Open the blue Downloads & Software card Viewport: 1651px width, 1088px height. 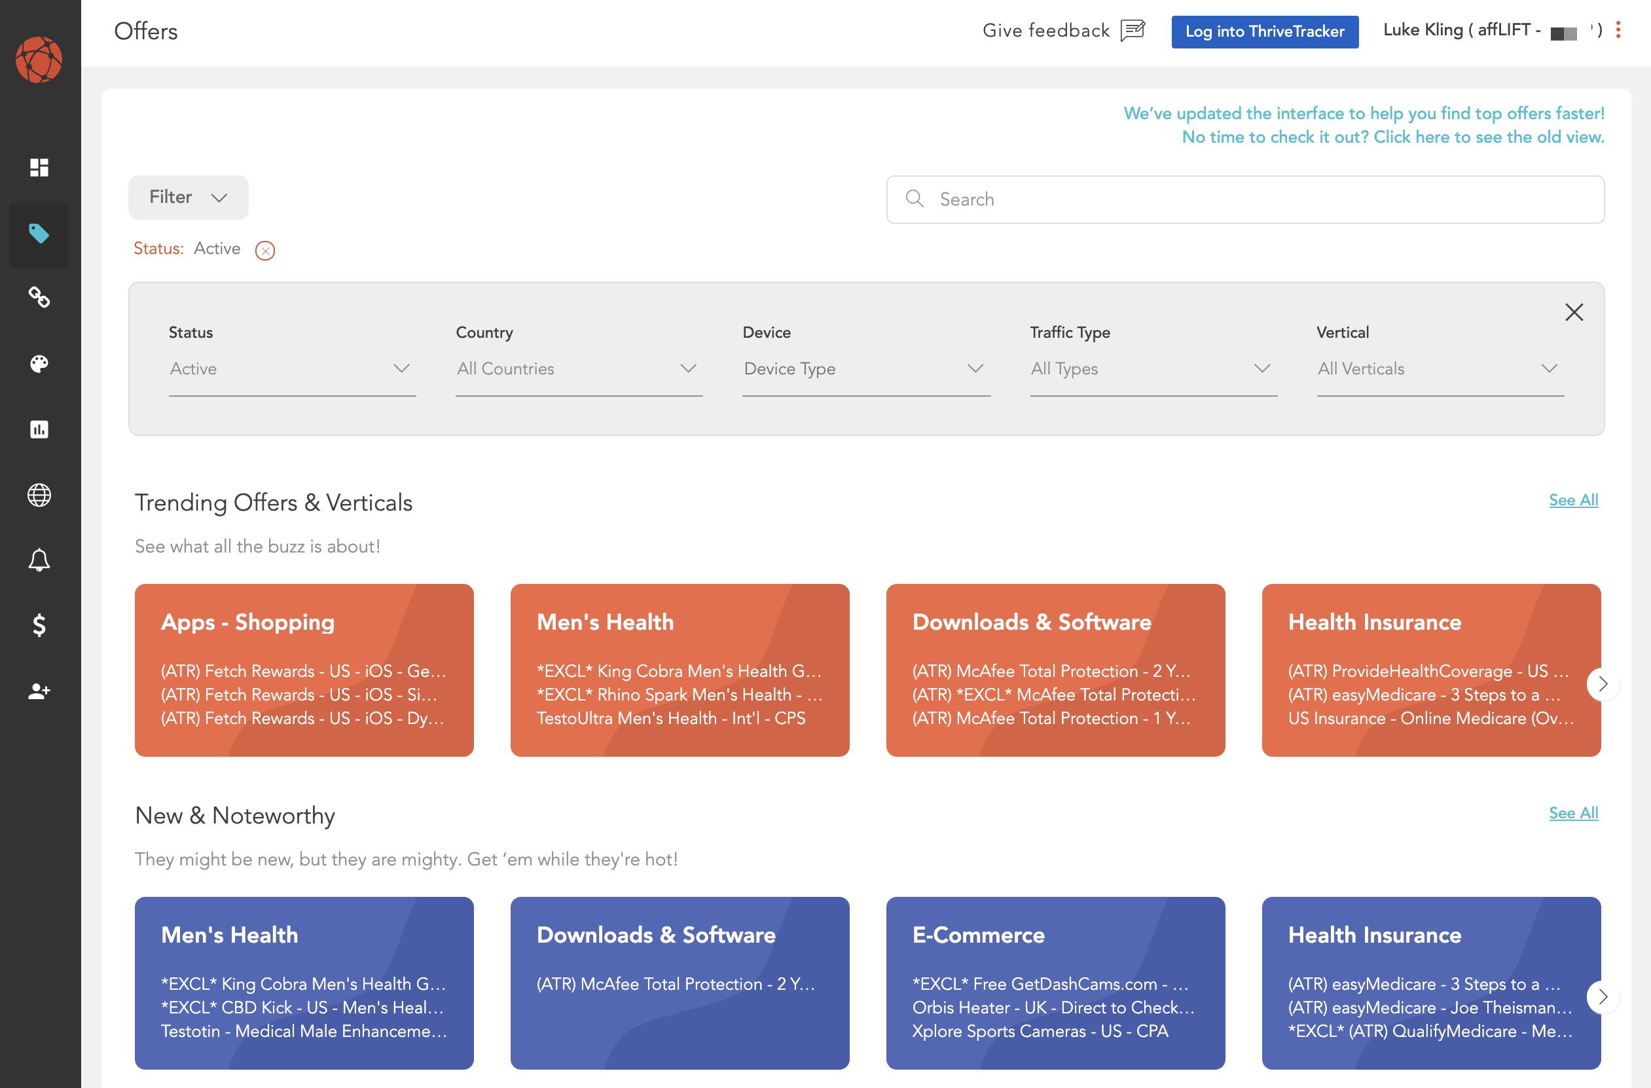tap(680, 983)
